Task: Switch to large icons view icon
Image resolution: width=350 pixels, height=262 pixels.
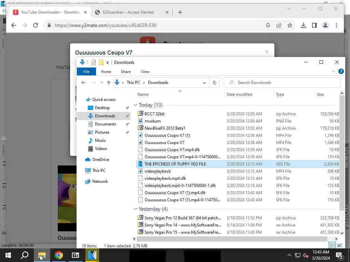Action: (x=340, y=246)
